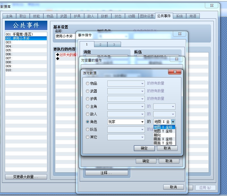Image resolution: width=227 pixels, height=196 pixels.
Task: Collapse the 地图 X 坐标 attribute dropdown arrow
Action: (173, 122)
